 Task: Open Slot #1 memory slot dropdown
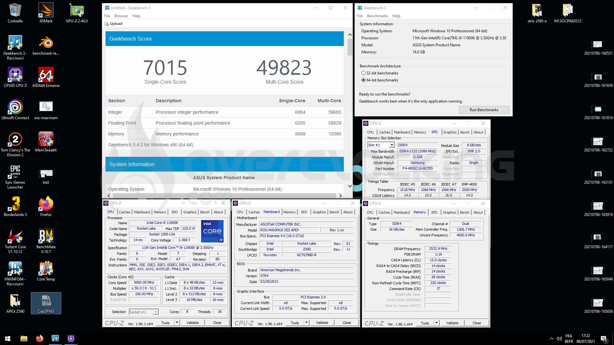point(381,145)
